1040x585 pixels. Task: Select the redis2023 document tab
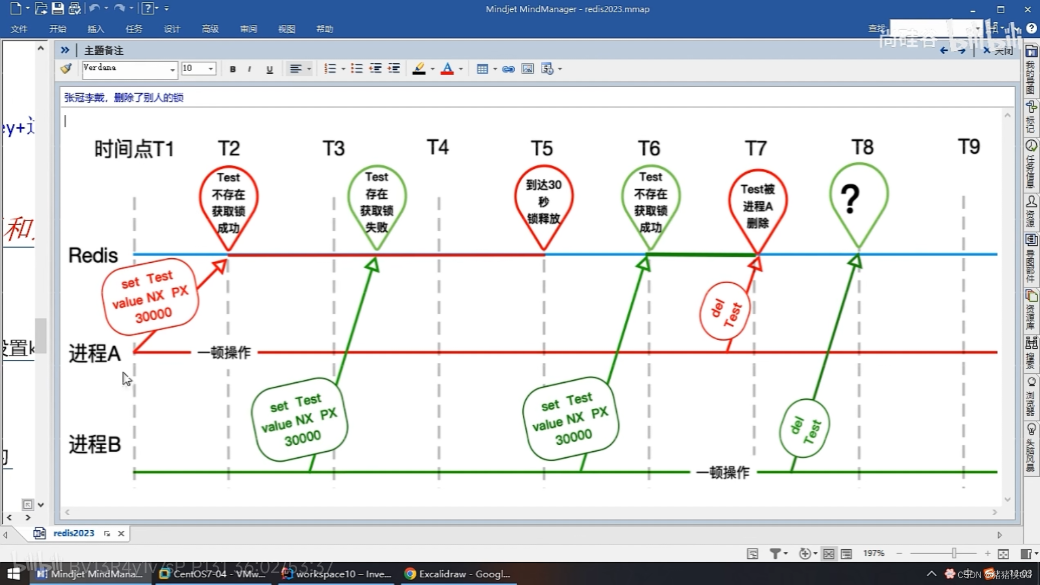coord(74,533)
